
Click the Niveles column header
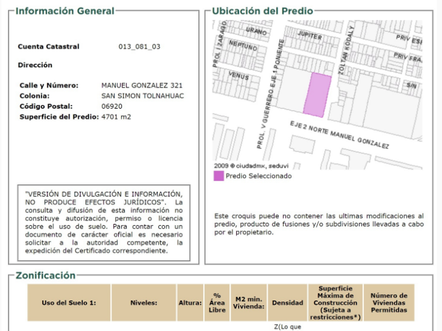(144, 303)
